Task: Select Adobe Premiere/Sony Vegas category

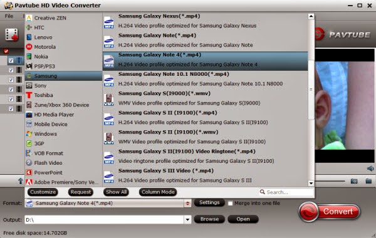Action: pos(63,182)
